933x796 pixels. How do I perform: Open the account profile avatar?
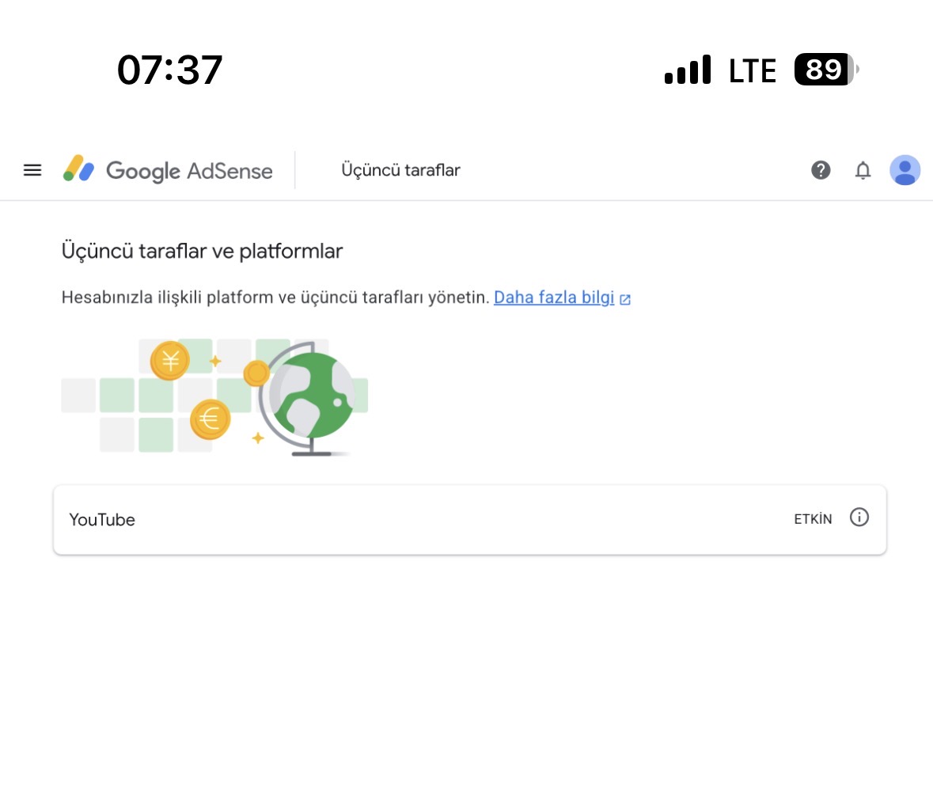905,170
